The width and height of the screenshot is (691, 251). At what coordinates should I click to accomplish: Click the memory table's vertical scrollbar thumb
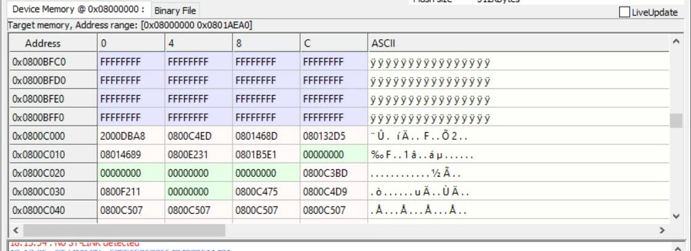[676, 121]
